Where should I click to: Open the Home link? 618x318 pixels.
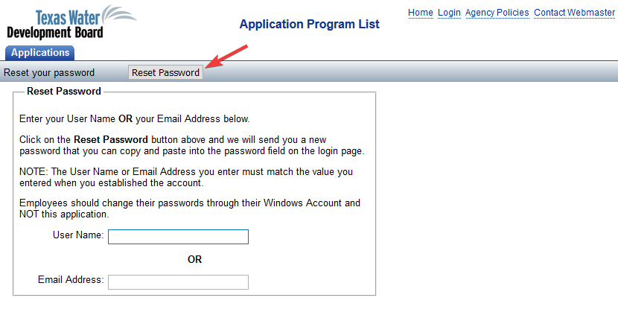421,13
